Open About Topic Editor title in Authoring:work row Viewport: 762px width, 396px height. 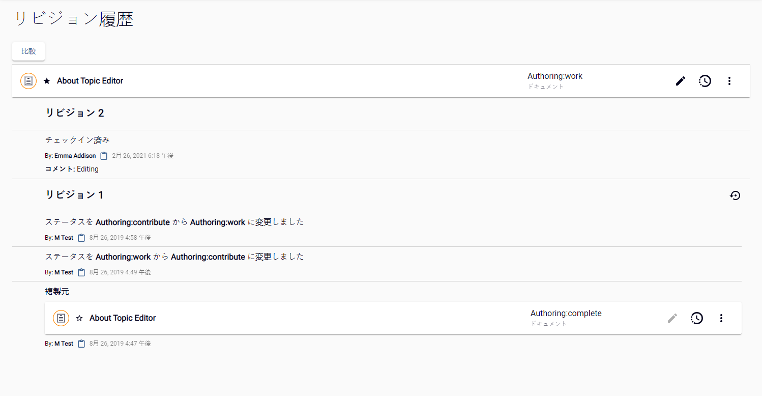90,81
